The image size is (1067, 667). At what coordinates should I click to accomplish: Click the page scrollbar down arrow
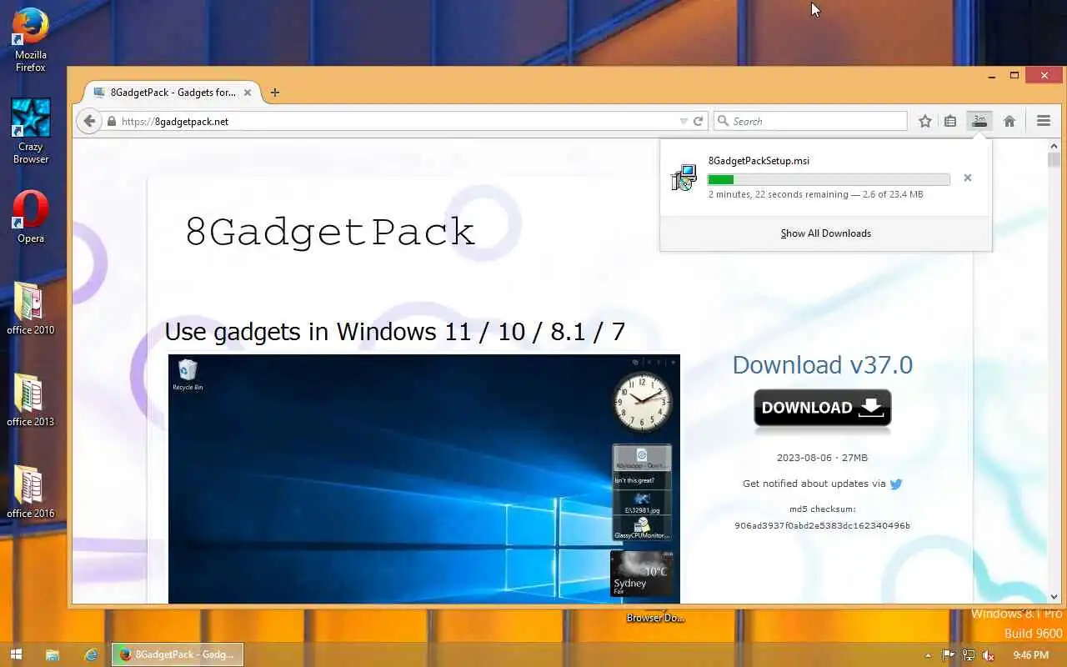(1054, 597)
